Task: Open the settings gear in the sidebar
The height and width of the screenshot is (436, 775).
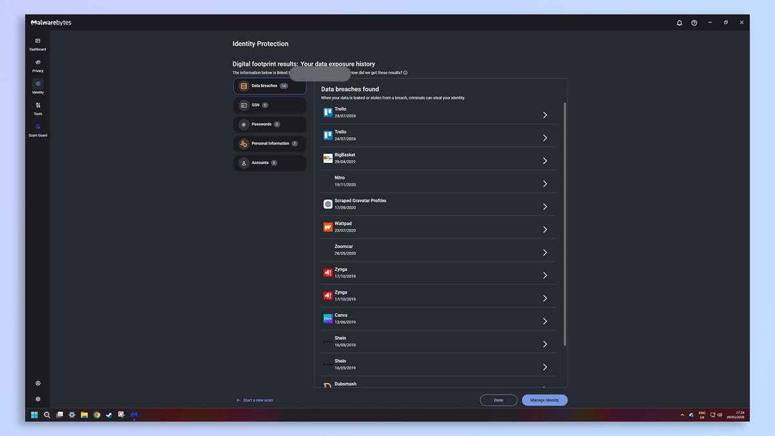Action: 37,399
